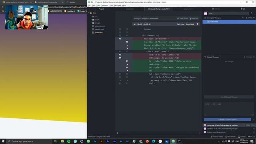256x144 pixels.
Task: Click the Stage File button
Action: [x=194, y=19]
